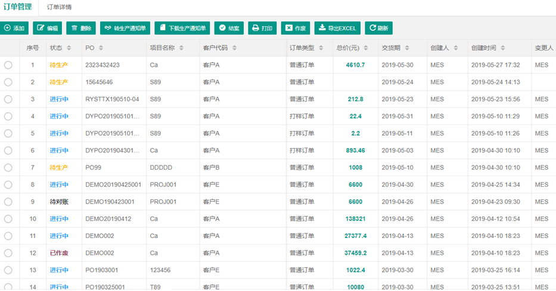Sort by 状态 column header arrows
Screen dimensions: 556x291
pyautogui.click(x=69, y=48)
